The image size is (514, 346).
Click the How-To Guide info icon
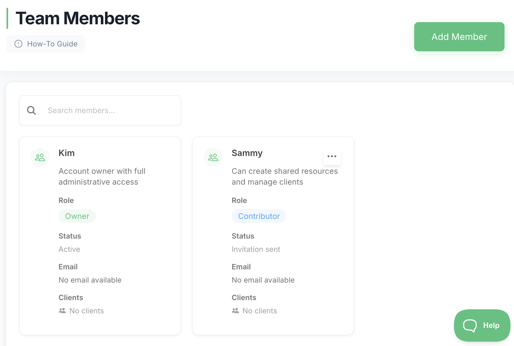point(18,44)
